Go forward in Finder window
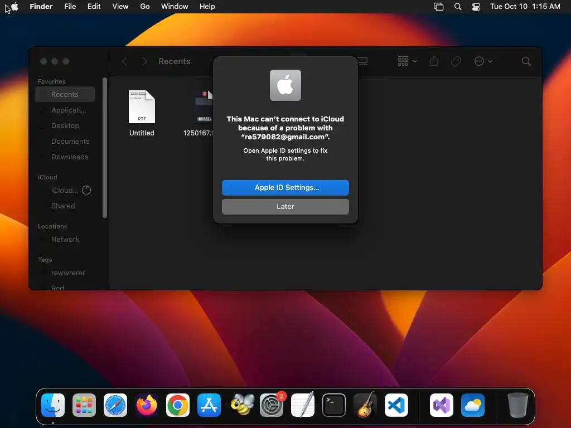 (144, 61)
